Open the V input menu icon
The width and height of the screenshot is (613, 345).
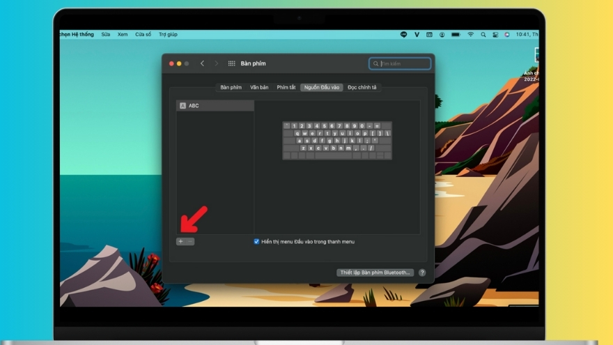coord(417,34)
